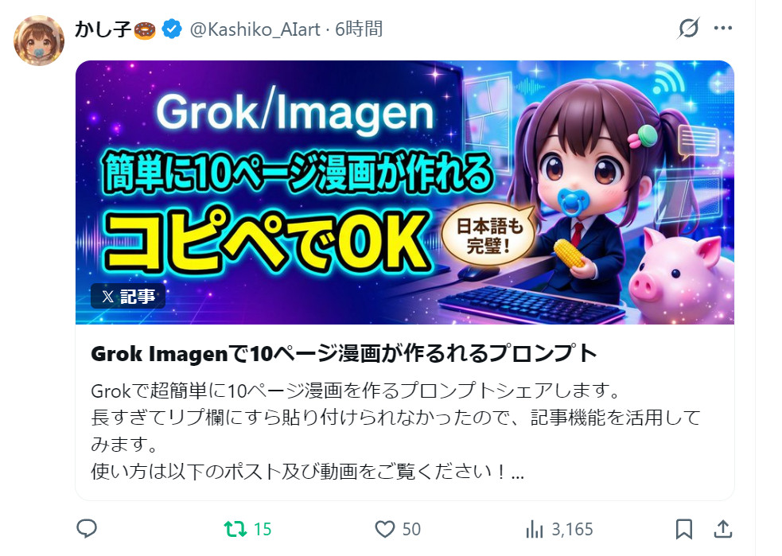Open article title about 10ページ漫画 prompt
The height and width of the screenshot is (556, 782).
click(x=344, y=353)
